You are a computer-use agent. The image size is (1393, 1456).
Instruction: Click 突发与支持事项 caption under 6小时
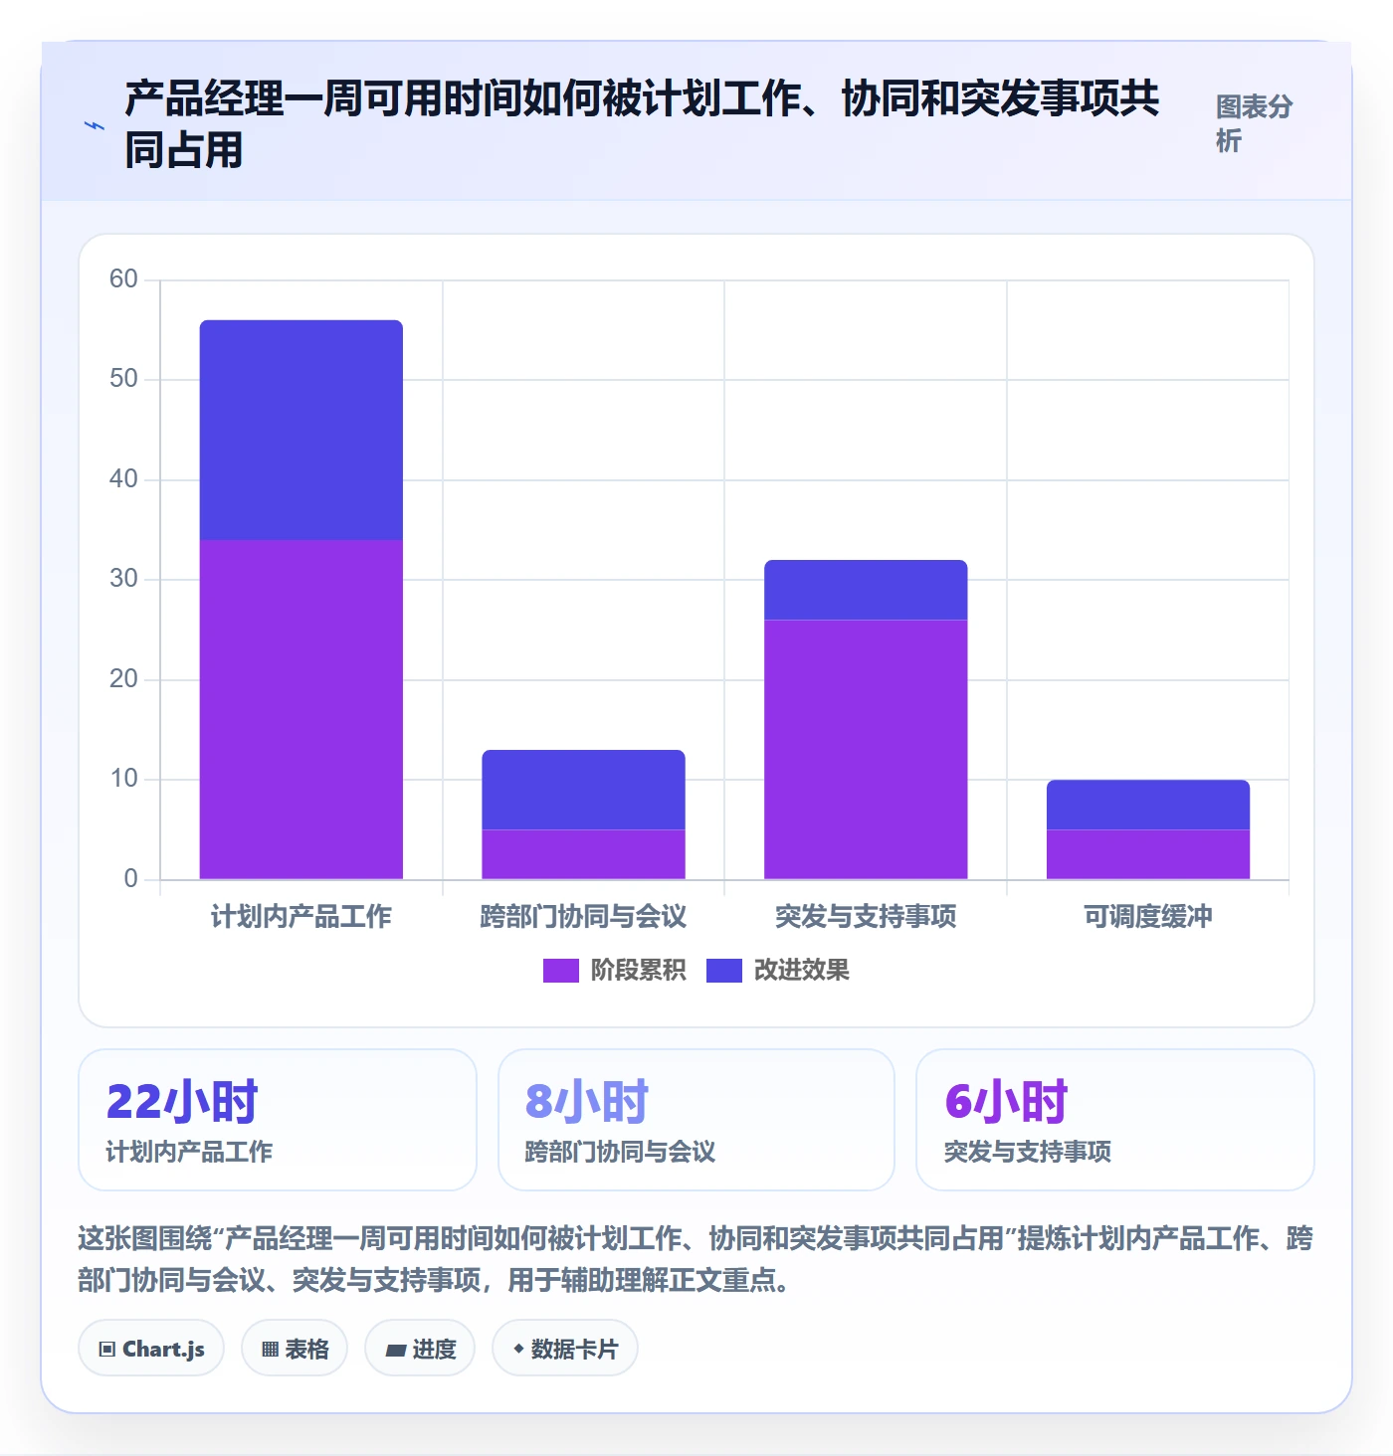point(1028,1152)
